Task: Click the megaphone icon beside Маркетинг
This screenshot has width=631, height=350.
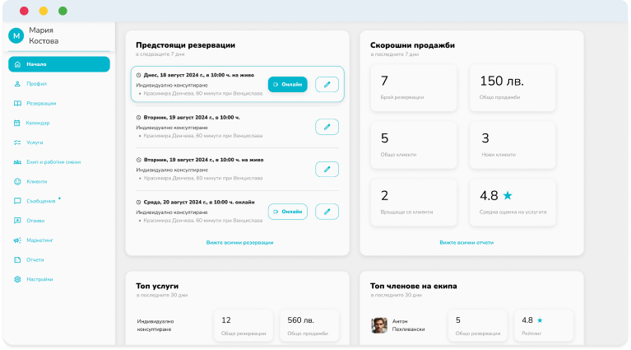Action: tap(17, 240)
